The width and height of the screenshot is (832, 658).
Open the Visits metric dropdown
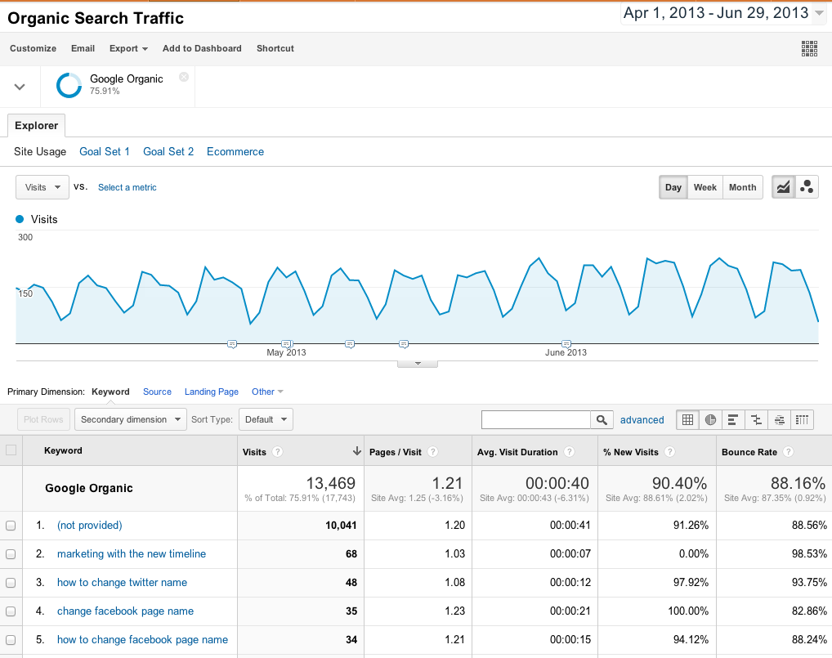42,187
